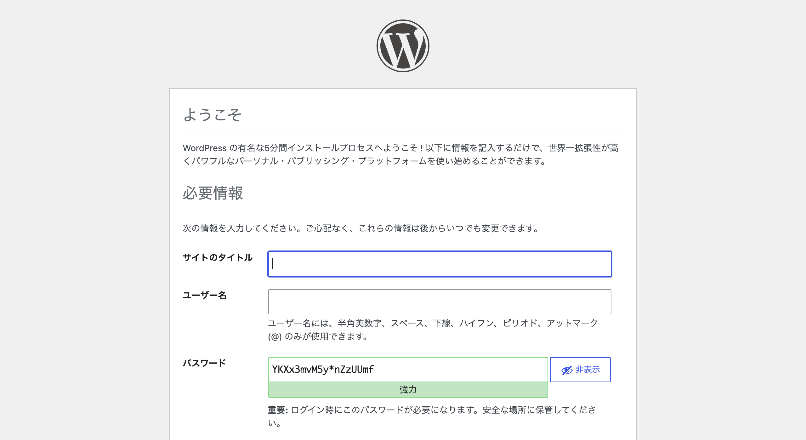Click the username rules hint mentioning アットマーク
This screenshot has height=440, width=806.
[x=433, y=330]
